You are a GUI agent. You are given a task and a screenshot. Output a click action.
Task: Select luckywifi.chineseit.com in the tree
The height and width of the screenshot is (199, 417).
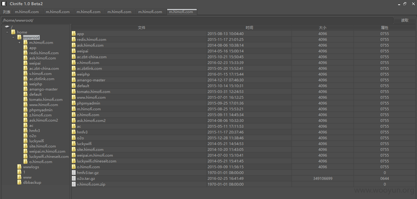coord(49,156)
